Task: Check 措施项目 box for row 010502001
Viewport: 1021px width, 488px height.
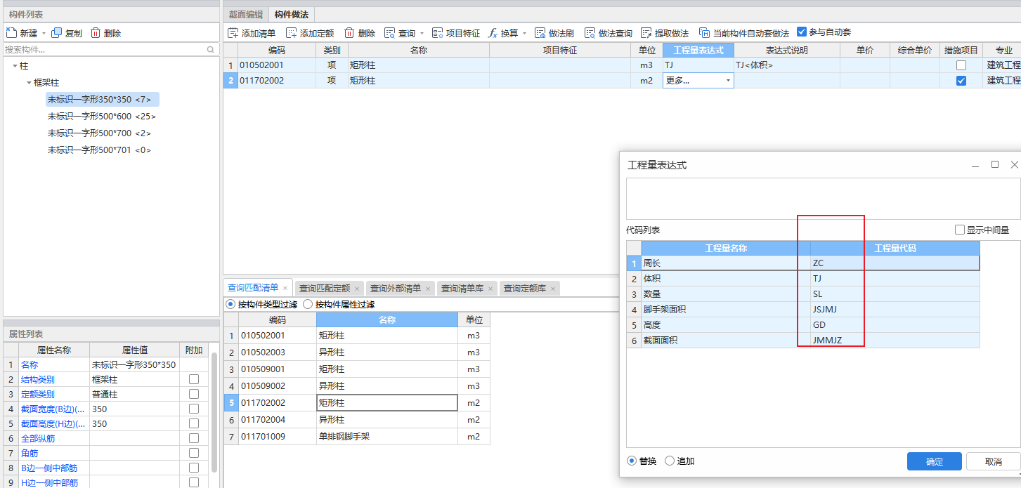Action: click(961, 65)
